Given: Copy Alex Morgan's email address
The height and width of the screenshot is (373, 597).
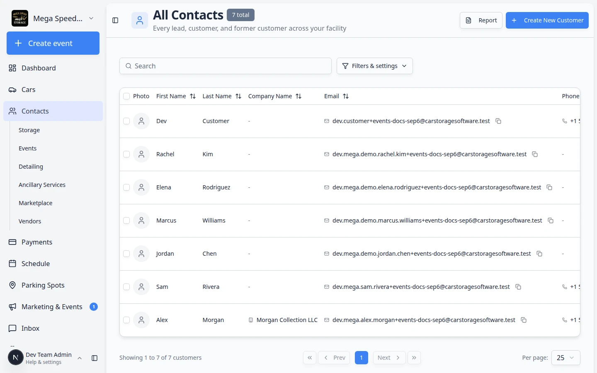Looking at the screenshot, I should (524, 320).
